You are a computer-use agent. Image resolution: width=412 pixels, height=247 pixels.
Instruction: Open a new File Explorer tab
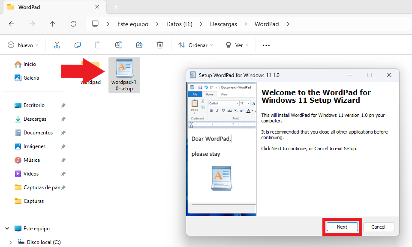point(116,7)
